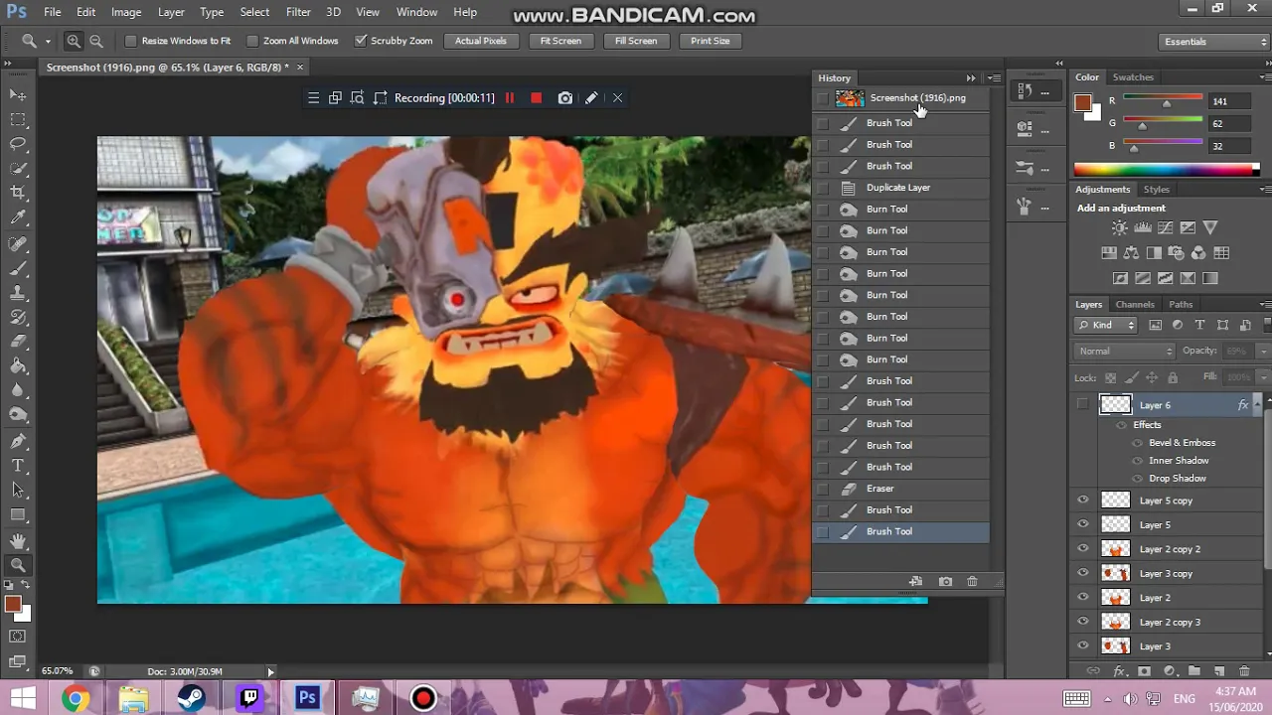Create new document from current state
Viewport: 1272px width, 715px height.
point(915,581)
